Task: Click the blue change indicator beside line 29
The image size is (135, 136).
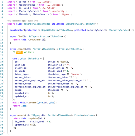Action: coord(4,93)
